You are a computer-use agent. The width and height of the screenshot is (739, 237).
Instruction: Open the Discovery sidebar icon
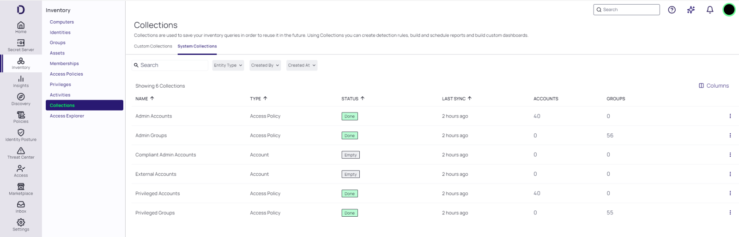pyautogui.click(x=21, y=99)
